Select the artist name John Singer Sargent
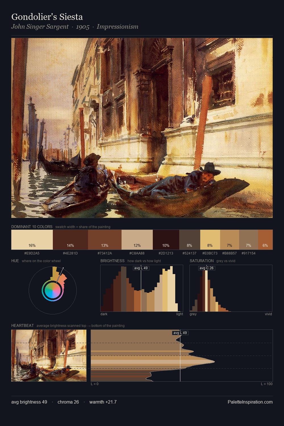 click(40, 27)
